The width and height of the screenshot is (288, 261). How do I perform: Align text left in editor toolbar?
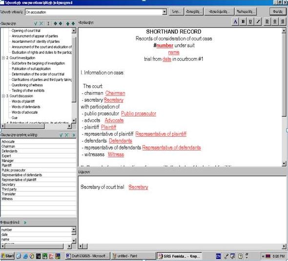267,21
